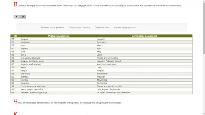Click the Russian word май in row 181

23,52
